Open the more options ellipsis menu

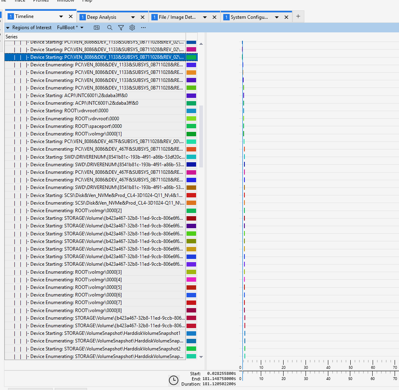click(143, 28)
